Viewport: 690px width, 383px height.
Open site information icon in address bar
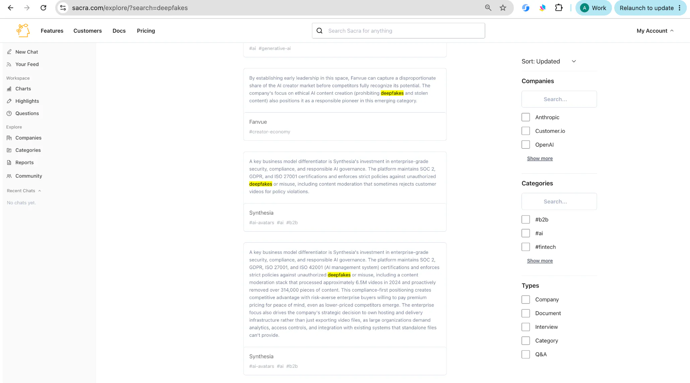63,8
